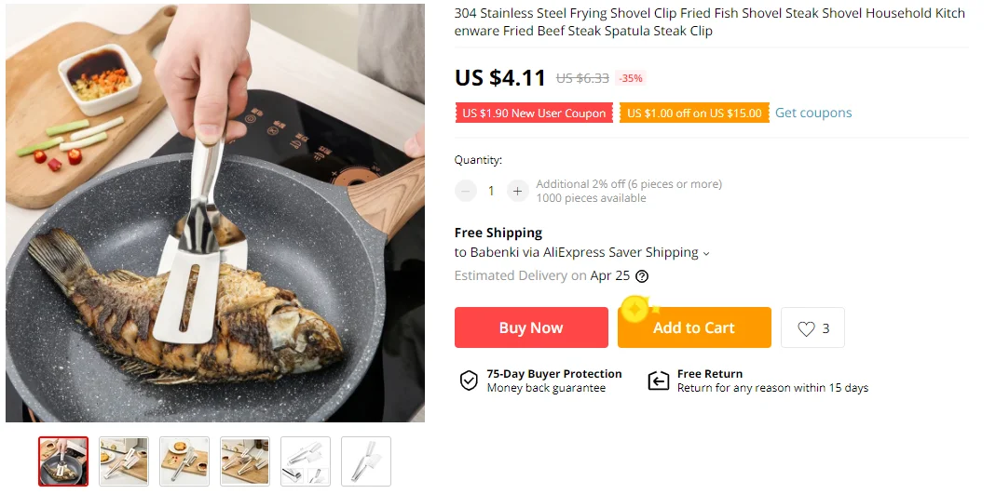Click the quantity number field
Viewport: 996px width, 494px height.
point(492,191)
